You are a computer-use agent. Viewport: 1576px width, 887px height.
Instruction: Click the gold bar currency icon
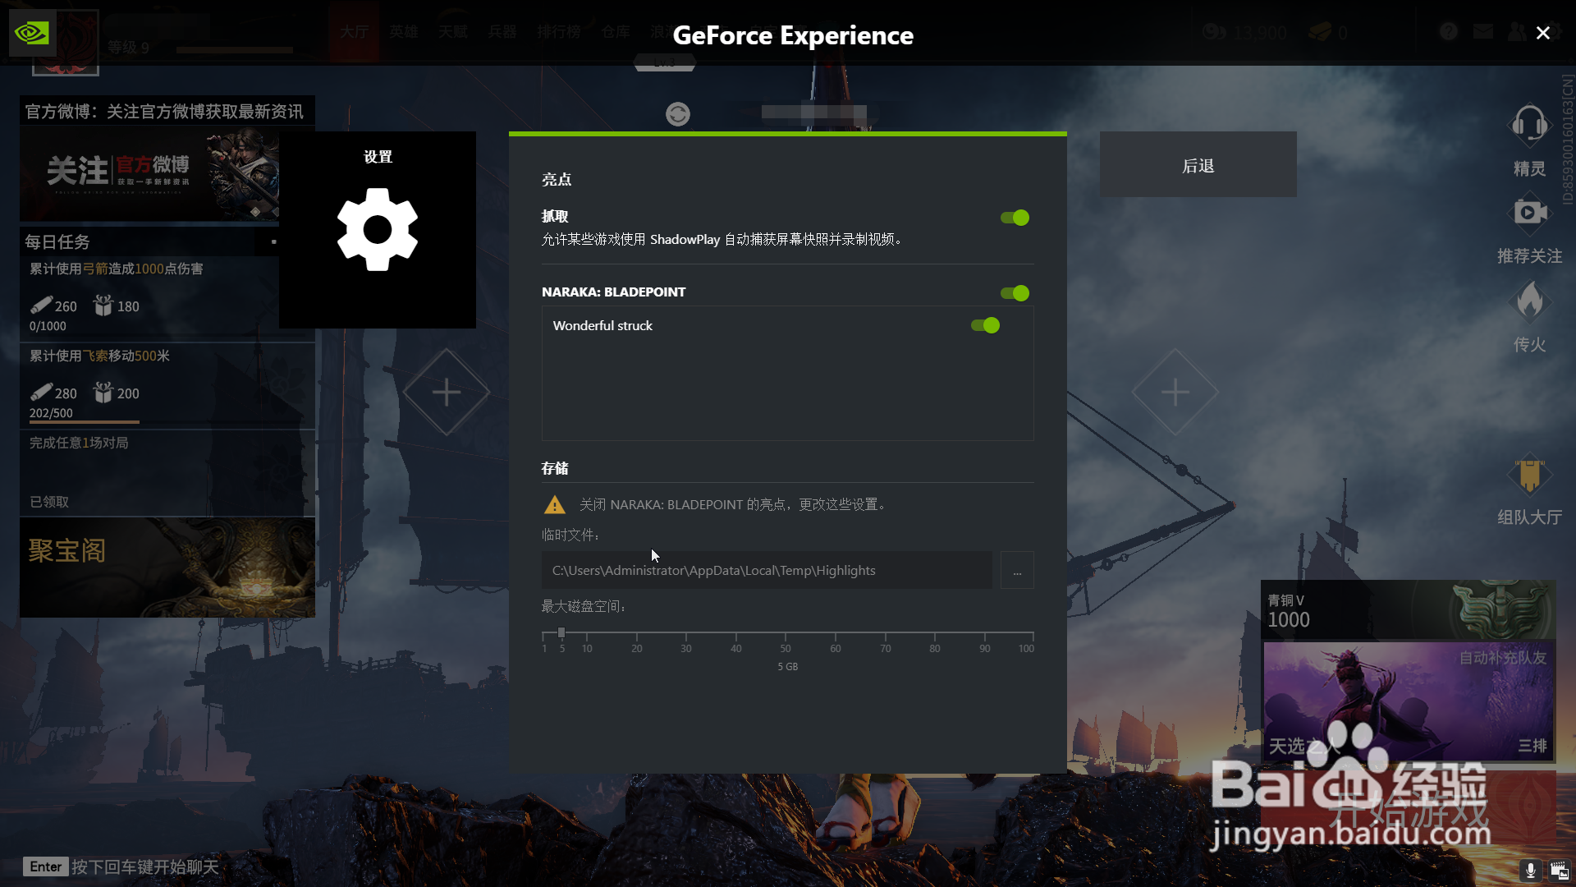point(1320,32)
